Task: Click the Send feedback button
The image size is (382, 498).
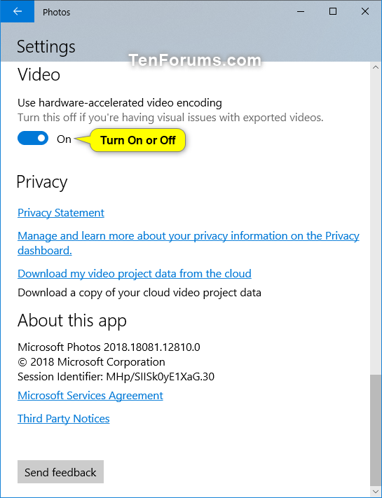Action: pyautogui.click(x=60, y=472)
